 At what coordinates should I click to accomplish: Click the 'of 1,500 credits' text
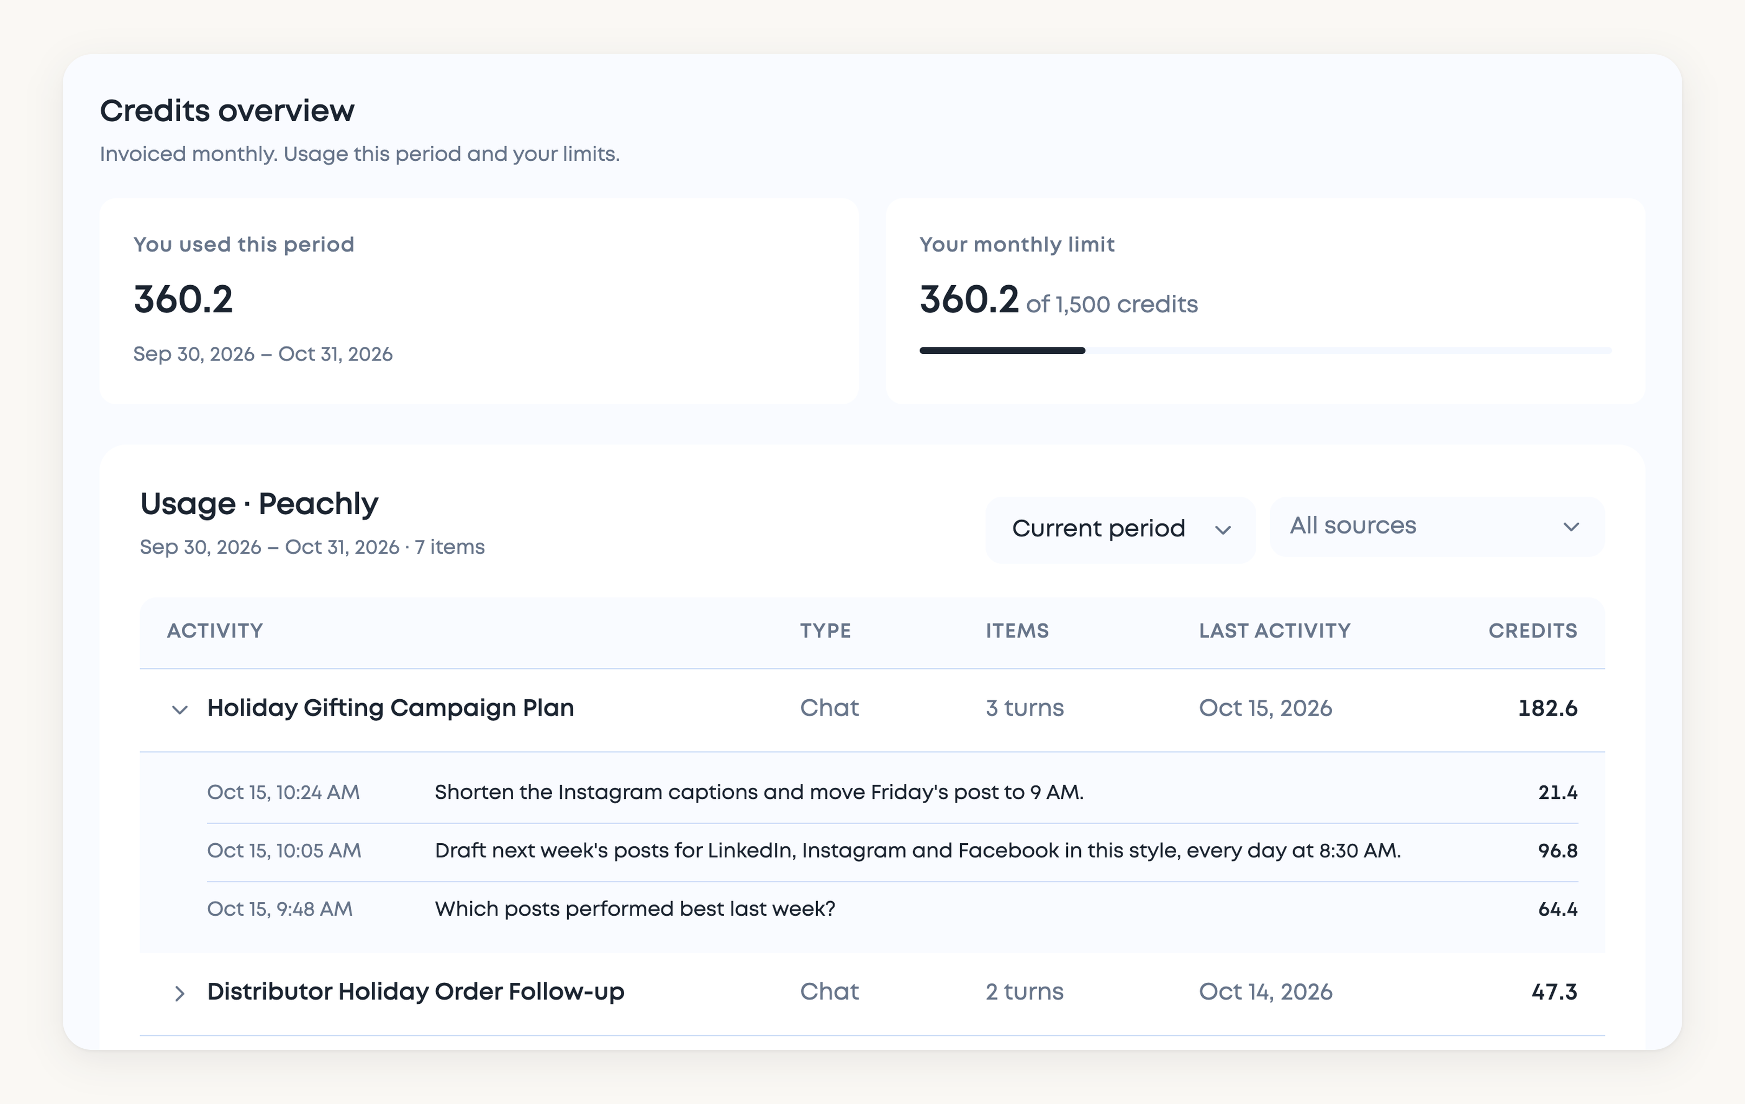point(1112,304)
